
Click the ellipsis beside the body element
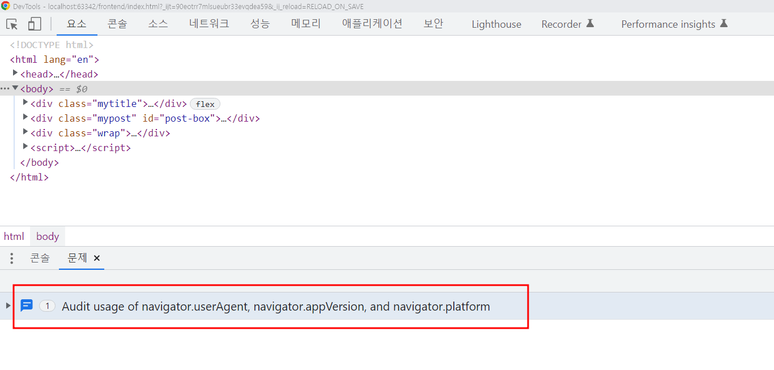pyautogui.click(x=5, y=89)
